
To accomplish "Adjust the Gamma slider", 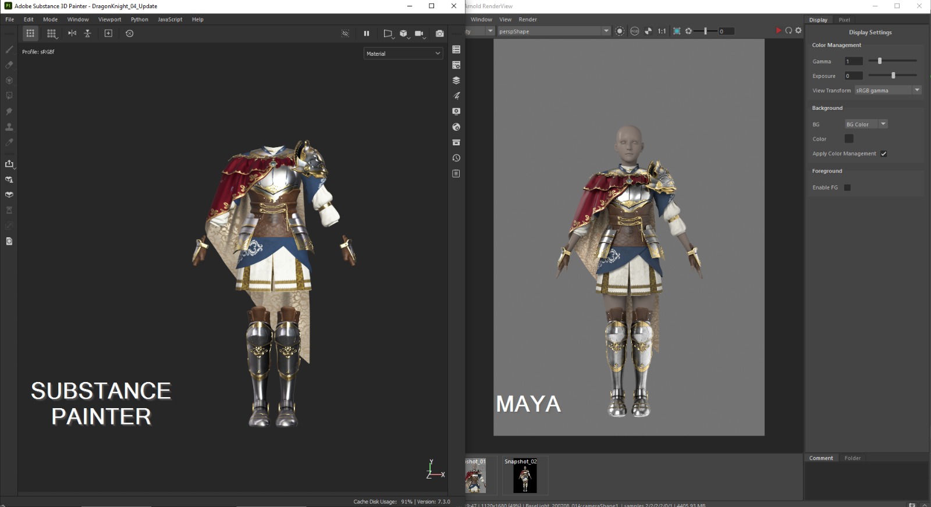I will click(893, 61).
